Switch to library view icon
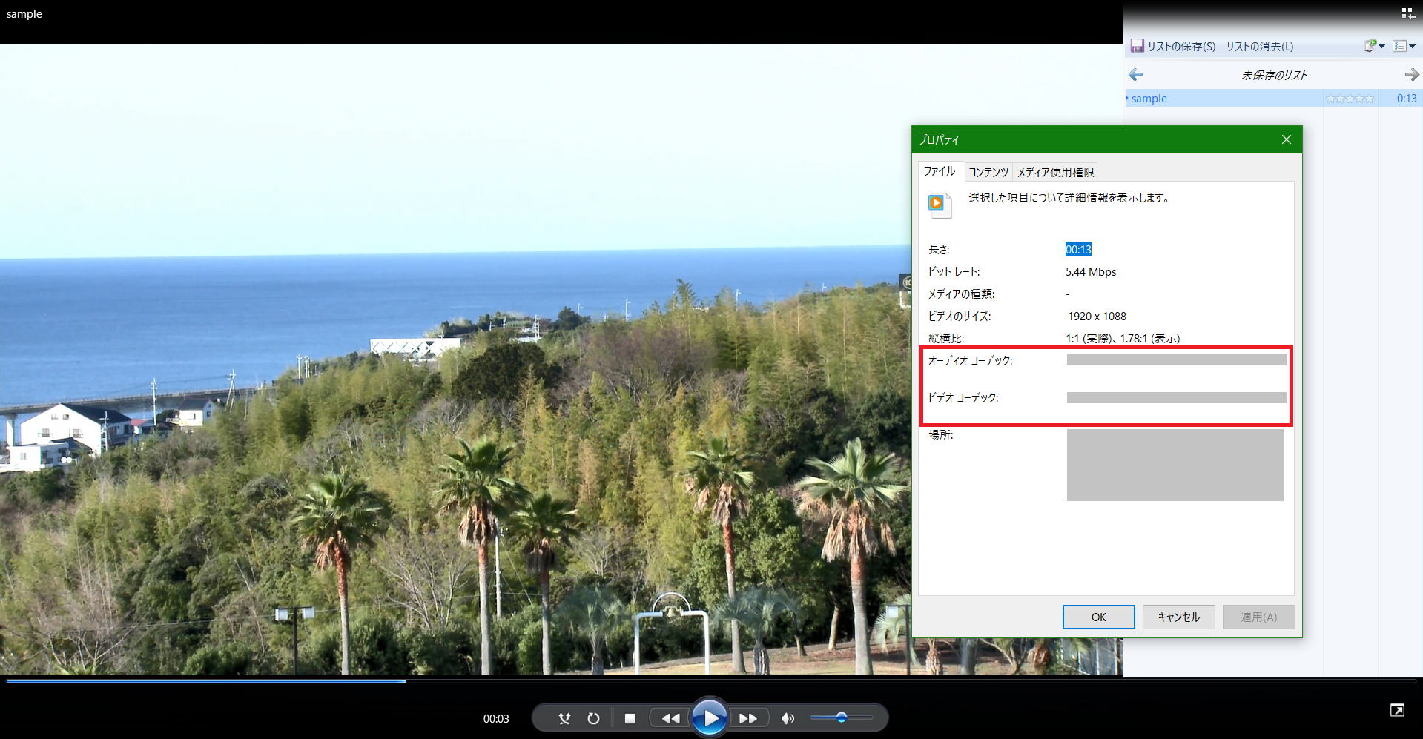 pyautogui.click(x=1407, y=13)
